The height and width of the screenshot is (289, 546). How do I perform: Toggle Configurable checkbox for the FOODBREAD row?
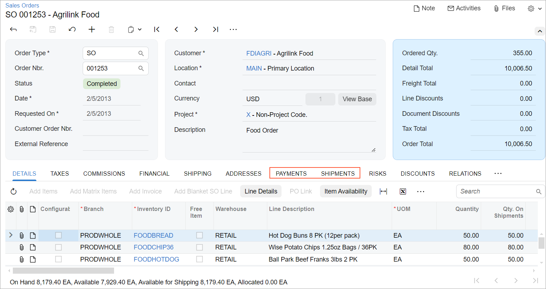coord(58,235)
